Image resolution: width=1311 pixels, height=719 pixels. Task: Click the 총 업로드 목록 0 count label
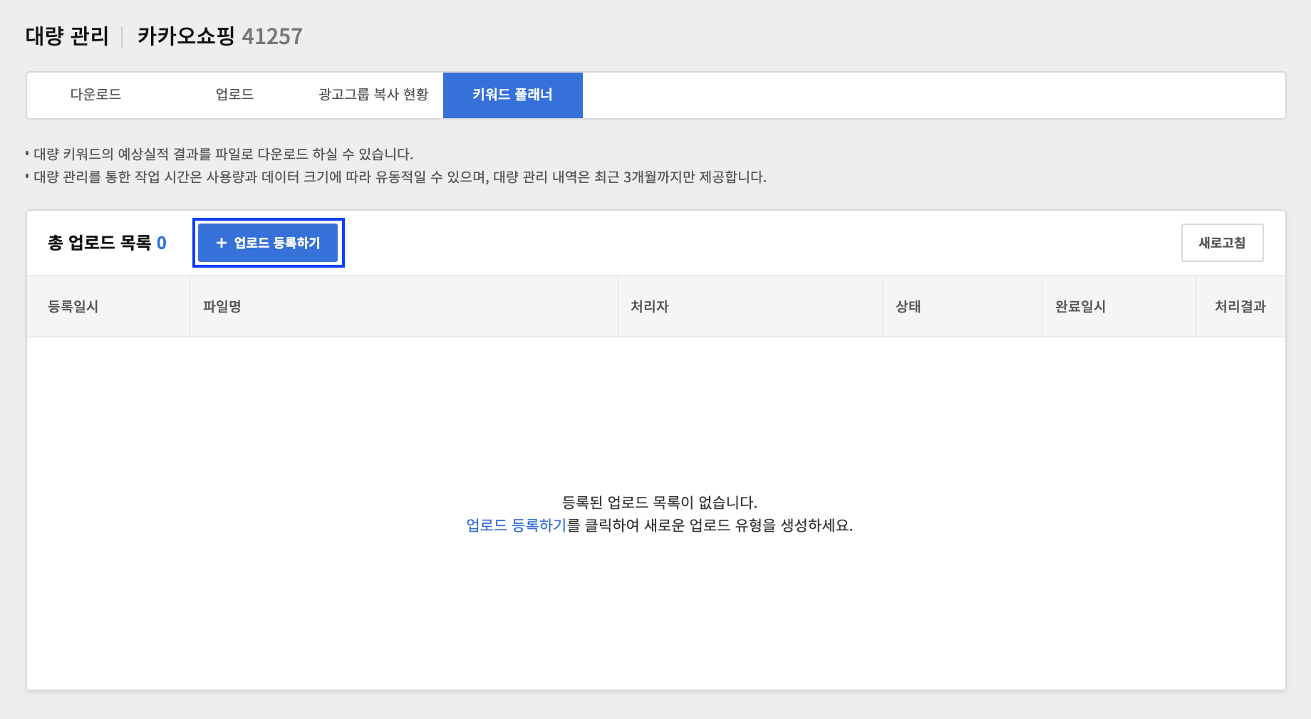coord(107,243)
